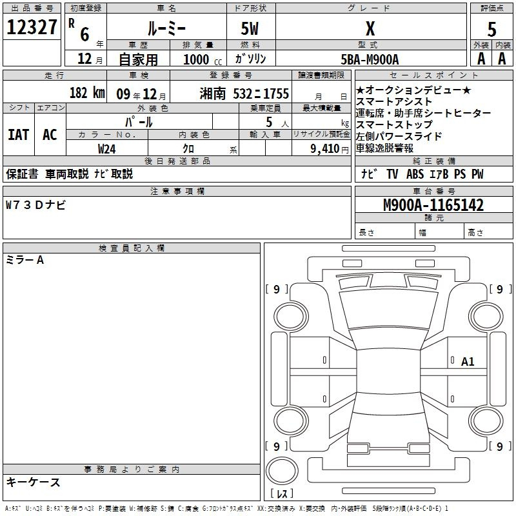Click 左側パワースライド sales point line
Screen dimensions: 516x516
(399, 136)
